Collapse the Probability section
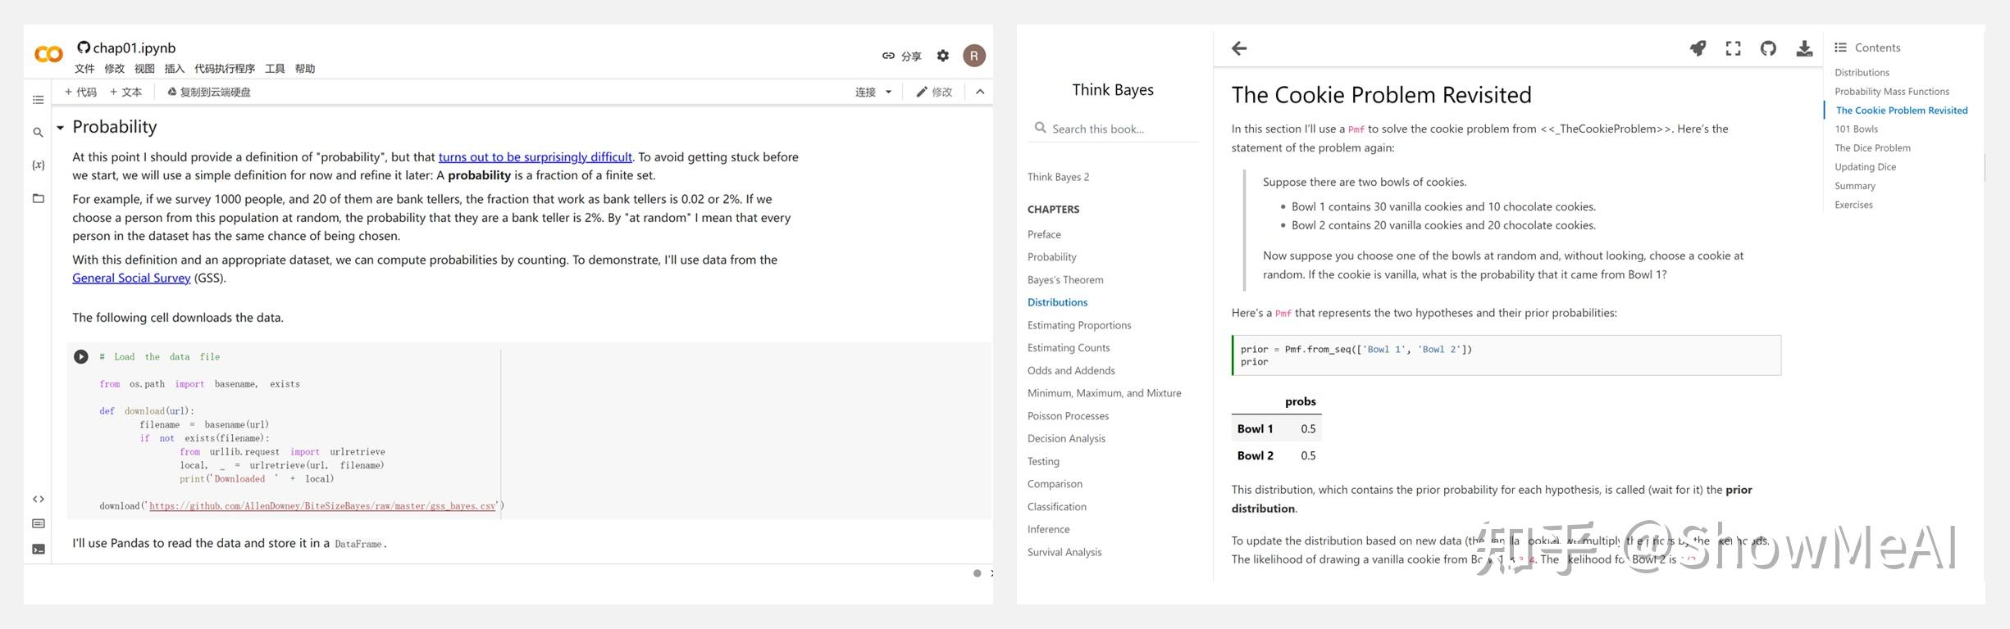This screenshot has width=2010, height=629. tap(61, 128)
